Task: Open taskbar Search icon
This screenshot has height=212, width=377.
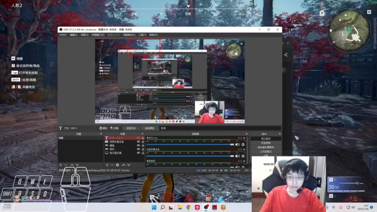Action: [x=163, y=207]
